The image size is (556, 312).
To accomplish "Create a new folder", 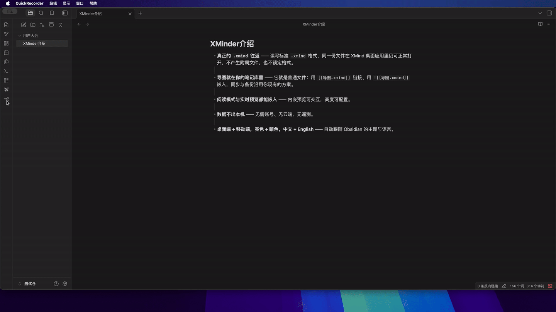I will click(x=33, y=25).
